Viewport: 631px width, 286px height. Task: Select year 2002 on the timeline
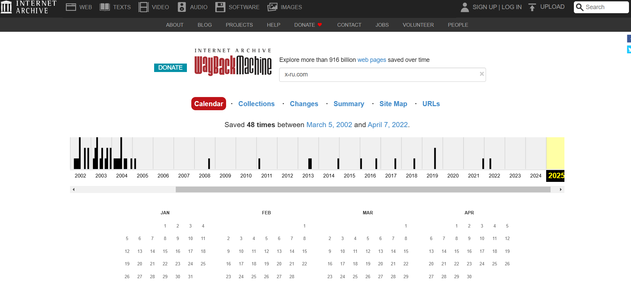coord(80,176)
